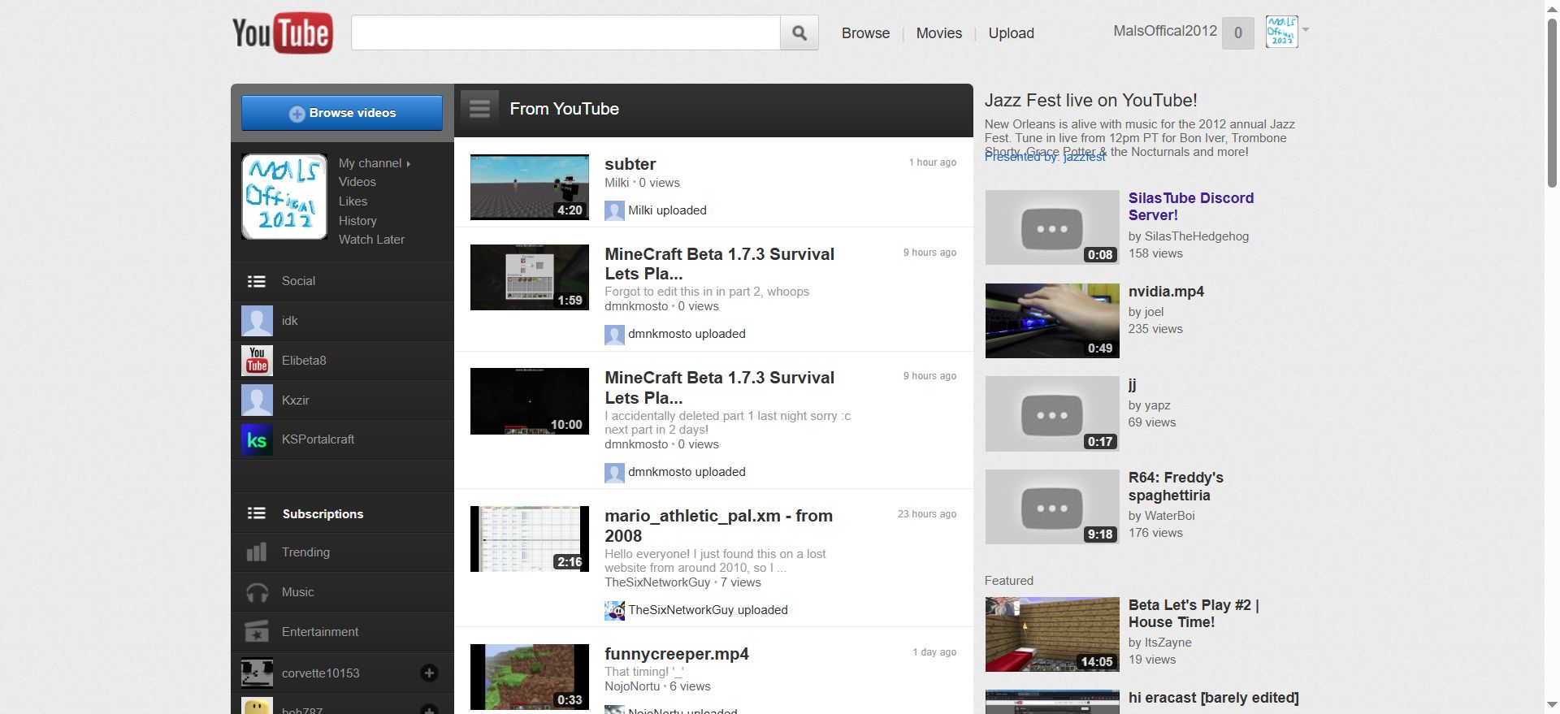Click the Kxzir channel avatar
The image size is (1560, 714).
pyautogui.click(x=257, y=400)
